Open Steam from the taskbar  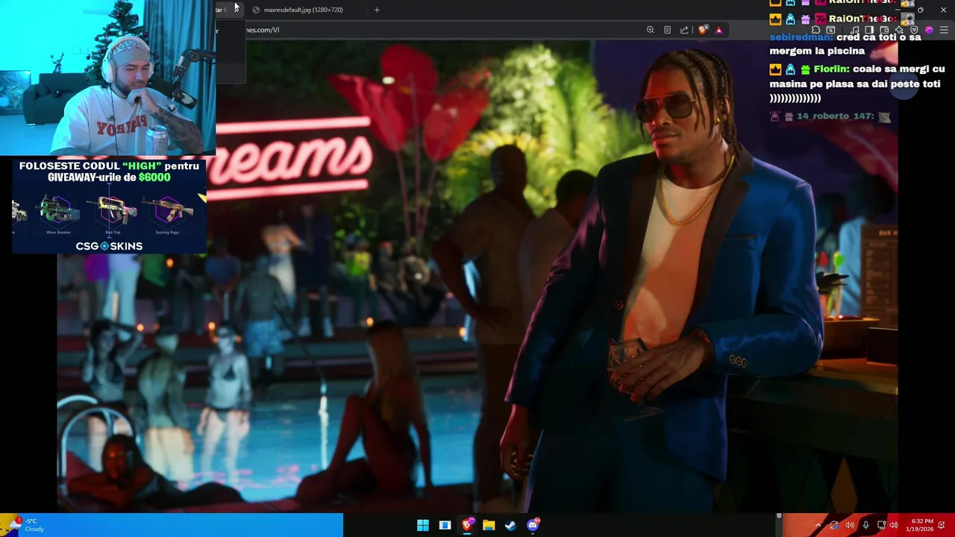(510, 525)
